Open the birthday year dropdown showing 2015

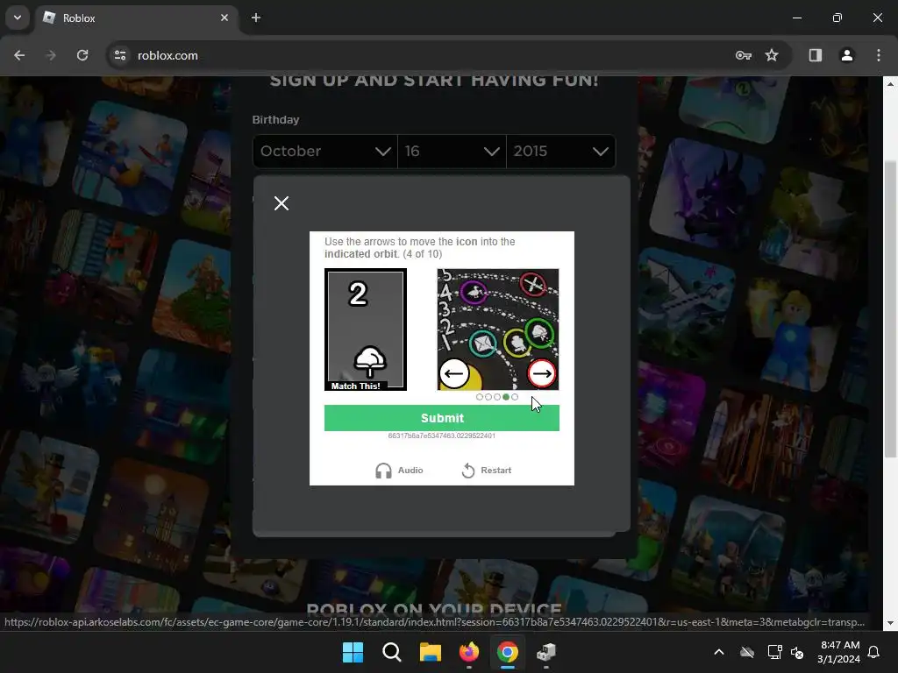561,151
